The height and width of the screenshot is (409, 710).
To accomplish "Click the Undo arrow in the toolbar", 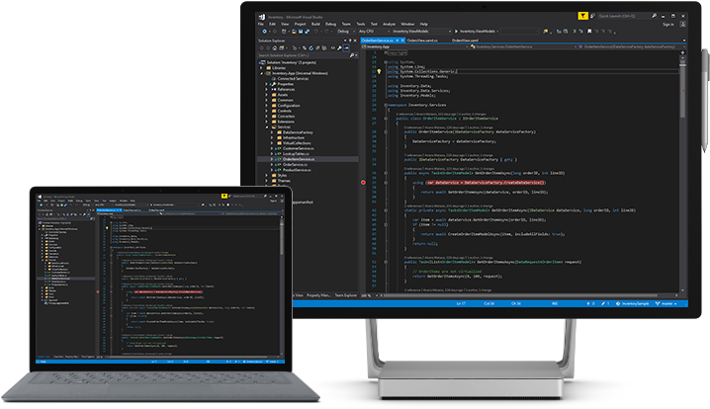I will pos(316,32).
